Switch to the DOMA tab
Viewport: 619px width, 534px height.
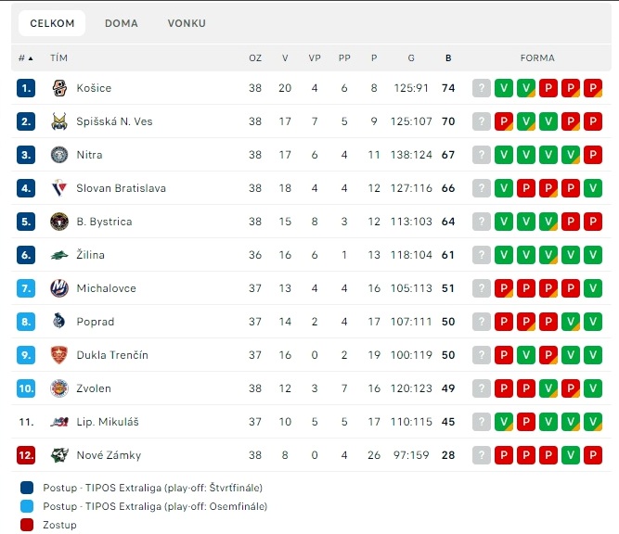pos(122,23)
